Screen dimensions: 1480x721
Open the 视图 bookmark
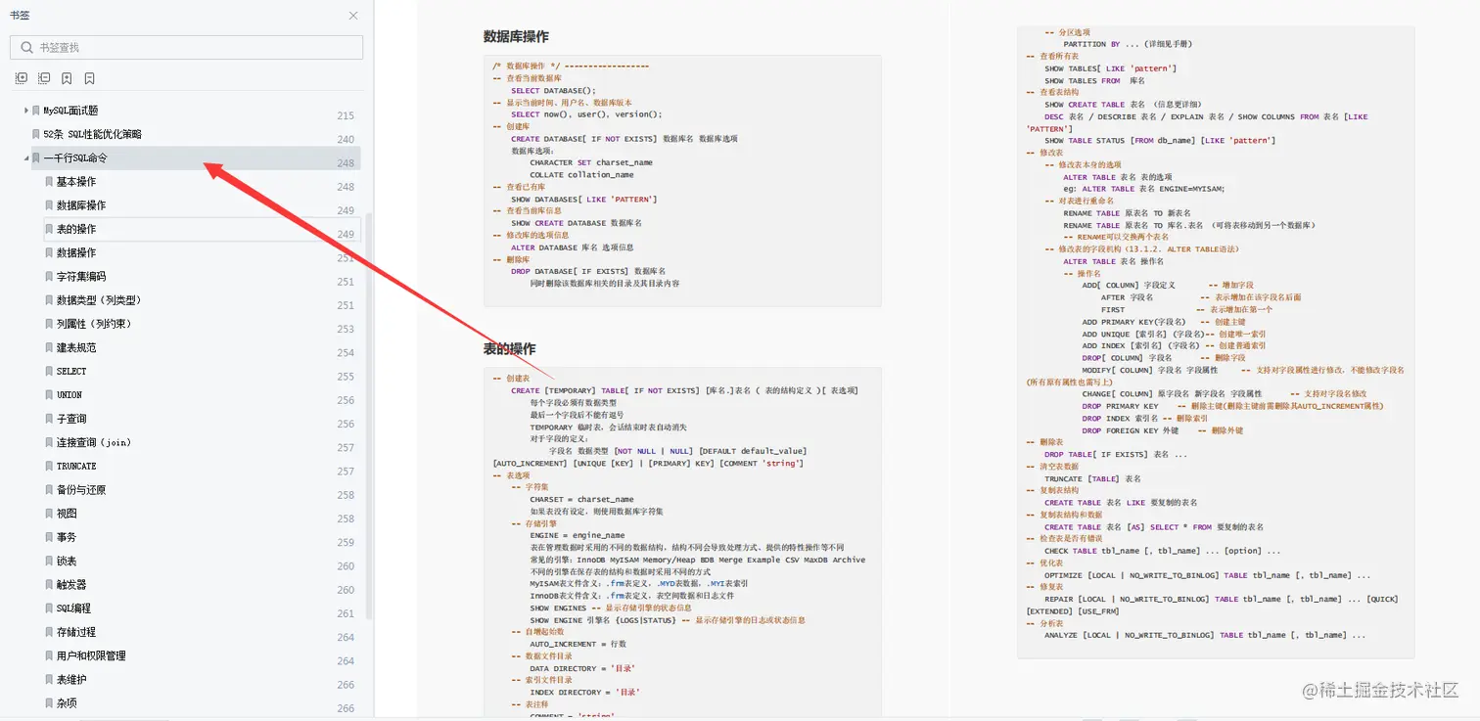(x=67, y=514)
